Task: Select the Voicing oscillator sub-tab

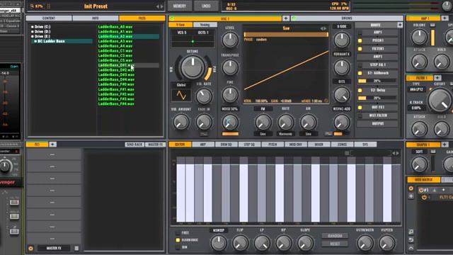Action: click(x=205, y=25)
